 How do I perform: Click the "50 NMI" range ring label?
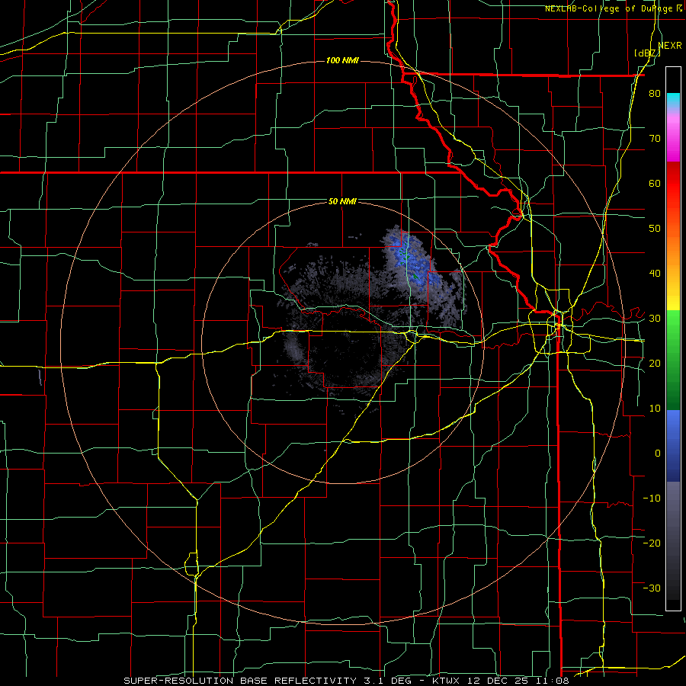click(x=342, y=201)
